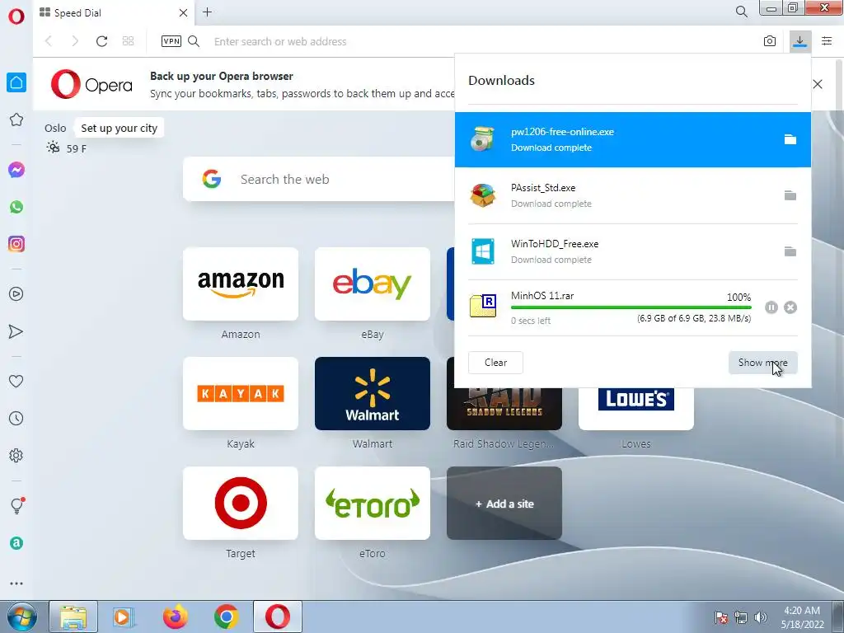The height and width of the screenshot is (633, 844).
Task: Go to Speed Dial home sidebar icon
Action: [16, 82]
